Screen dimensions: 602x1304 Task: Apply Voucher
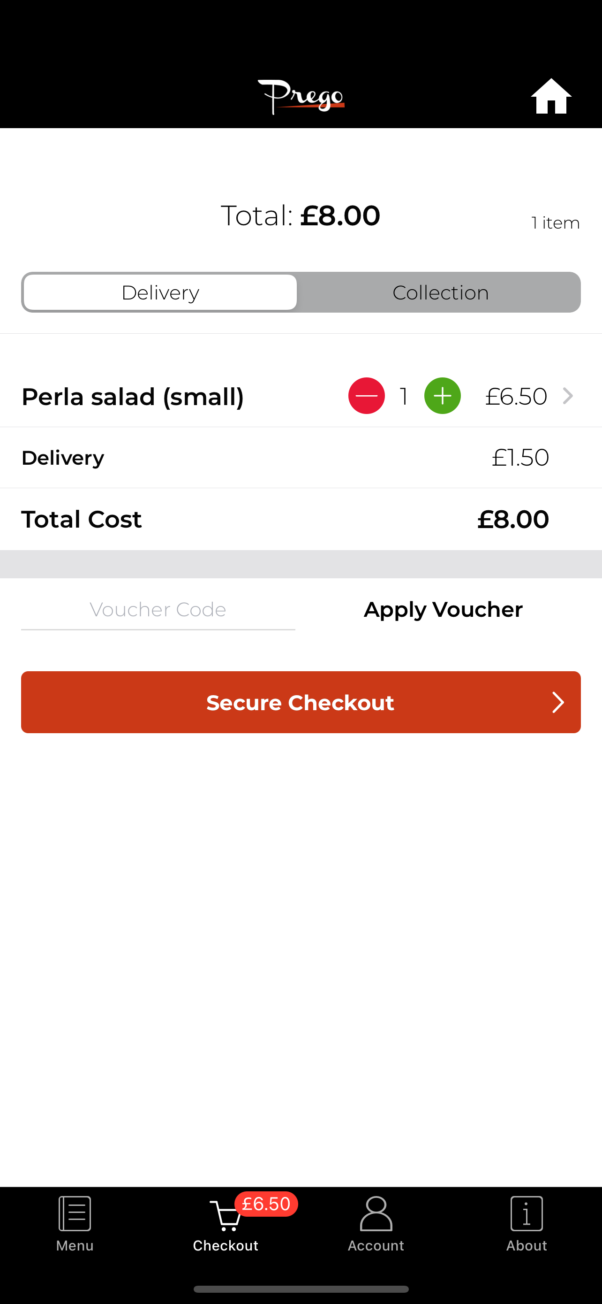443,610
